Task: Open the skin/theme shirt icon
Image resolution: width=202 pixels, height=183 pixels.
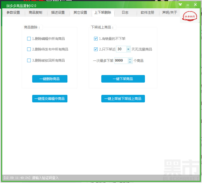Action: [180, 5]
